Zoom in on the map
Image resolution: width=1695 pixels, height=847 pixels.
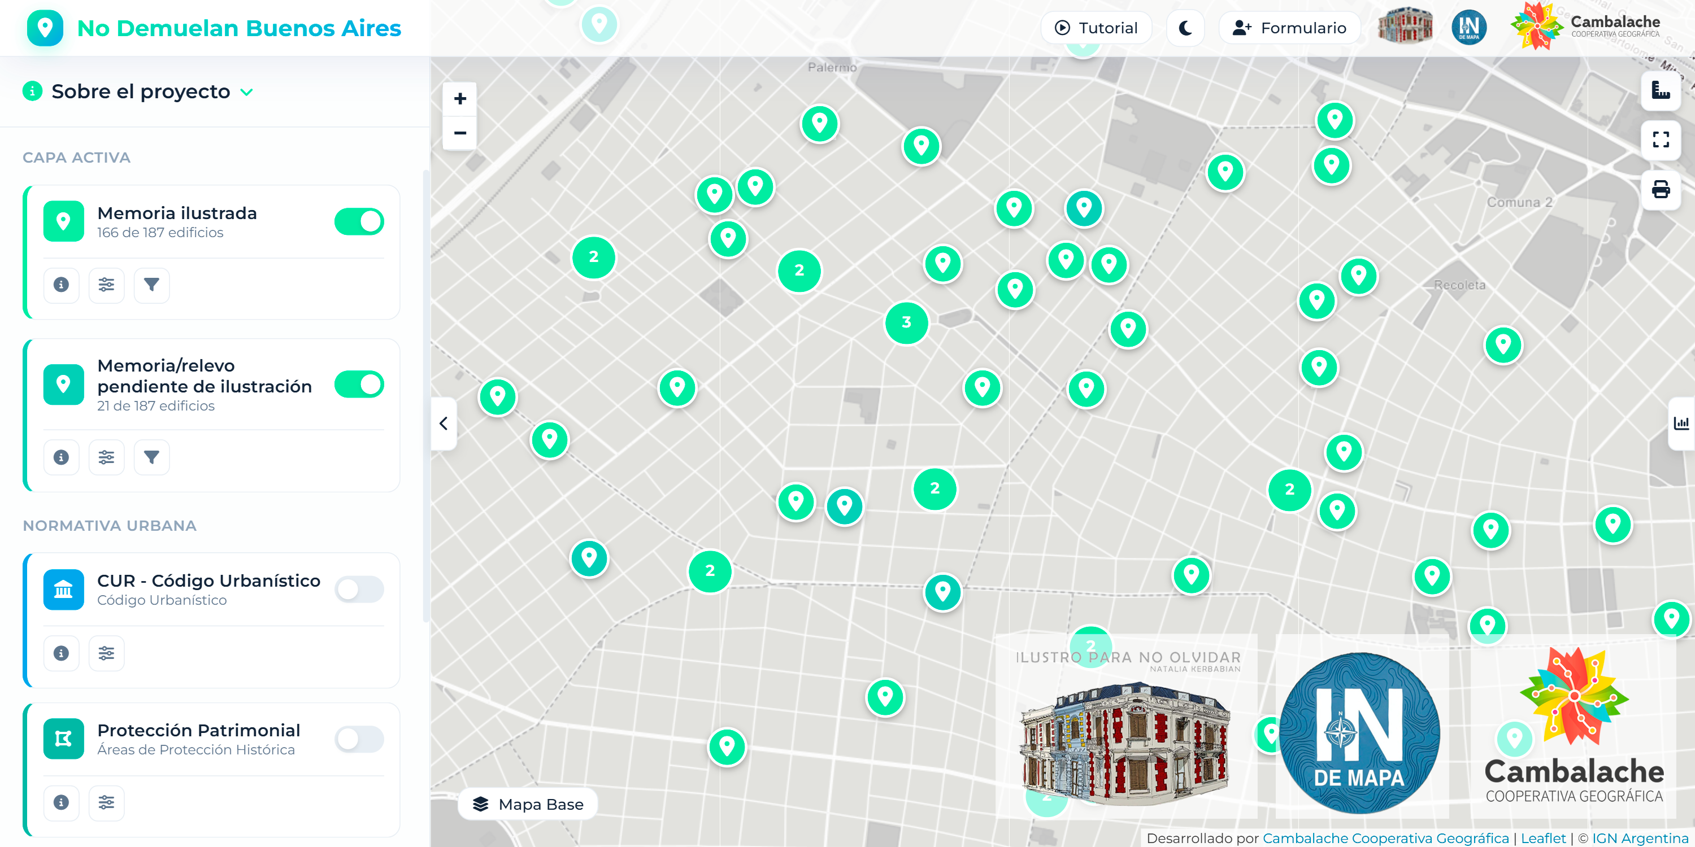point(460,99)
